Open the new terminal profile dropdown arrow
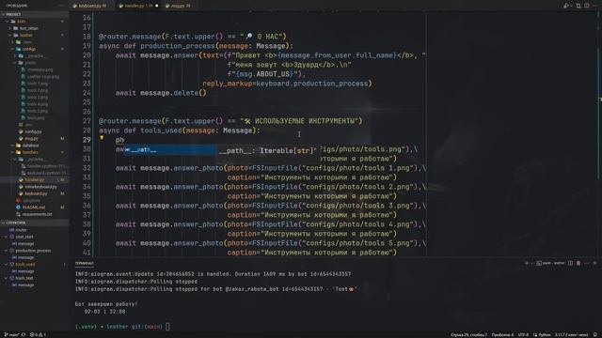The height and width of the screenshot is (338, 602). [x=531, y=263]
